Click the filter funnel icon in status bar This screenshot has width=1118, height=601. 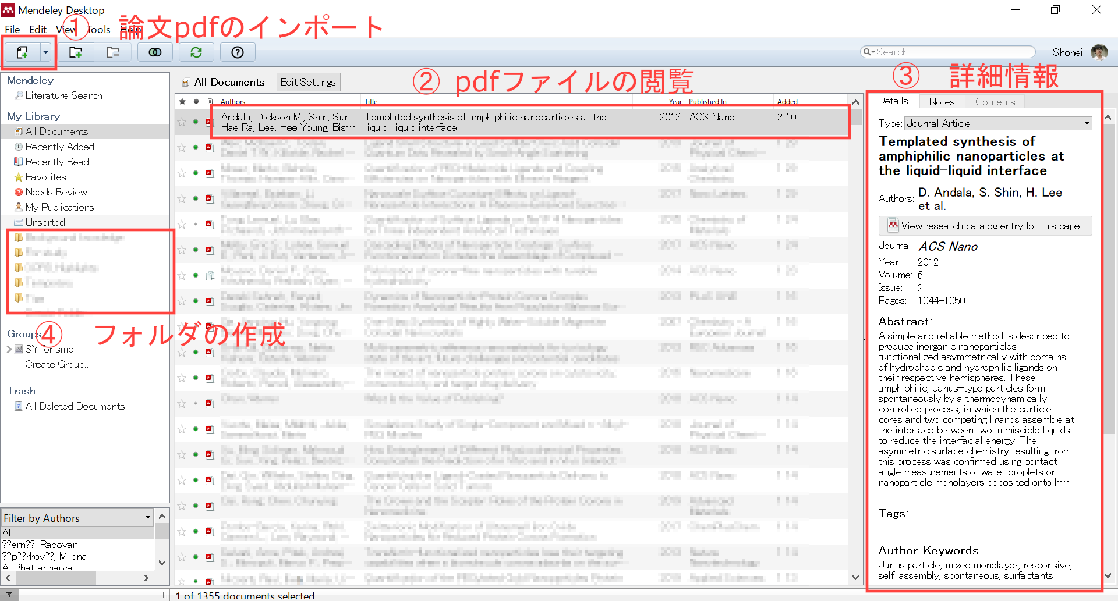click(9, 595)
